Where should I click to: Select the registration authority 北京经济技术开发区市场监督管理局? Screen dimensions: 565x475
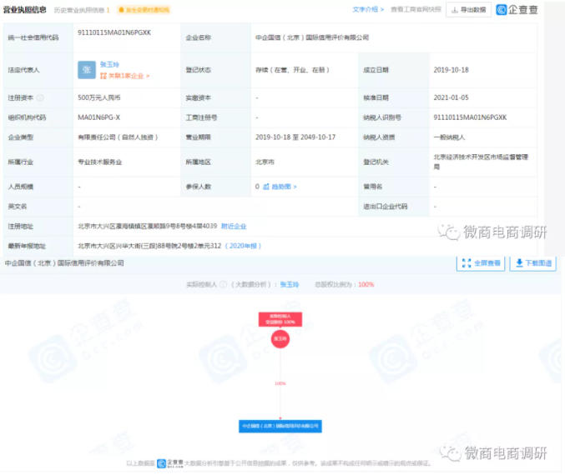[x=481, y=162]
